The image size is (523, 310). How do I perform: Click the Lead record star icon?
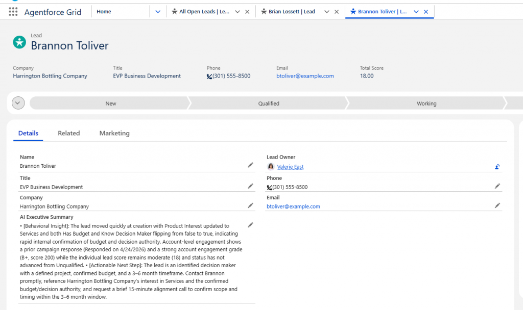[19, 42]
